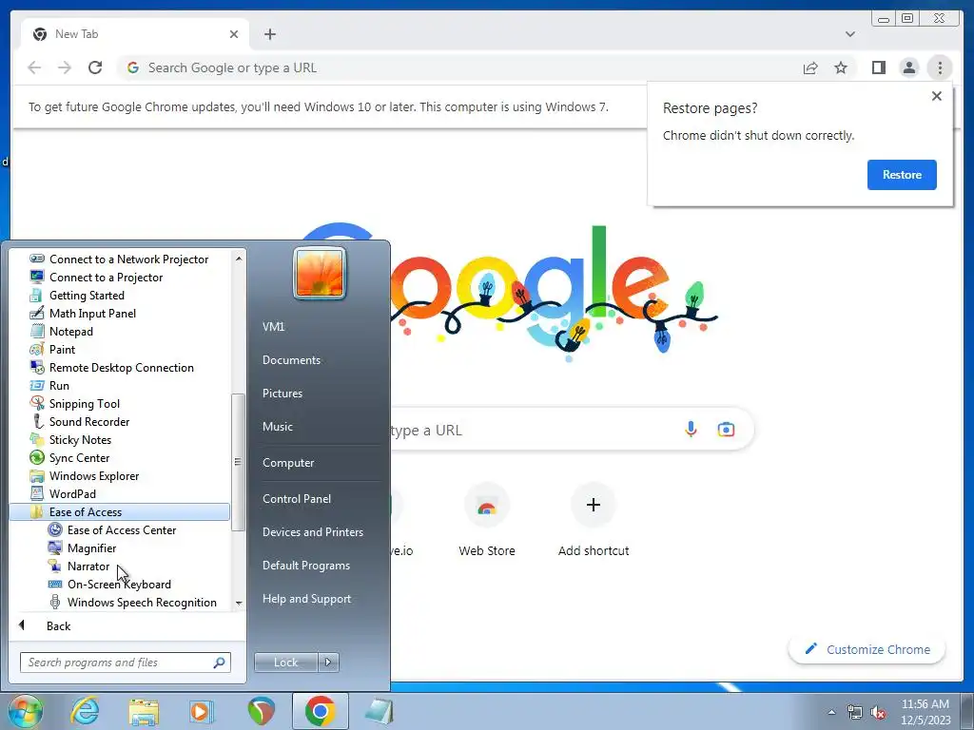
Task: Click the muted volume tray icon
Action: point(878,712)
